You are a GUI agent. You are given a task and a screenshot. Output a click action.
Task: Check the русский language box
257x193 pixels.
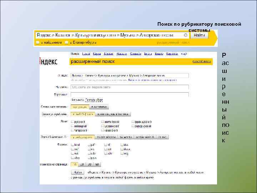click(x=72, y=122)
